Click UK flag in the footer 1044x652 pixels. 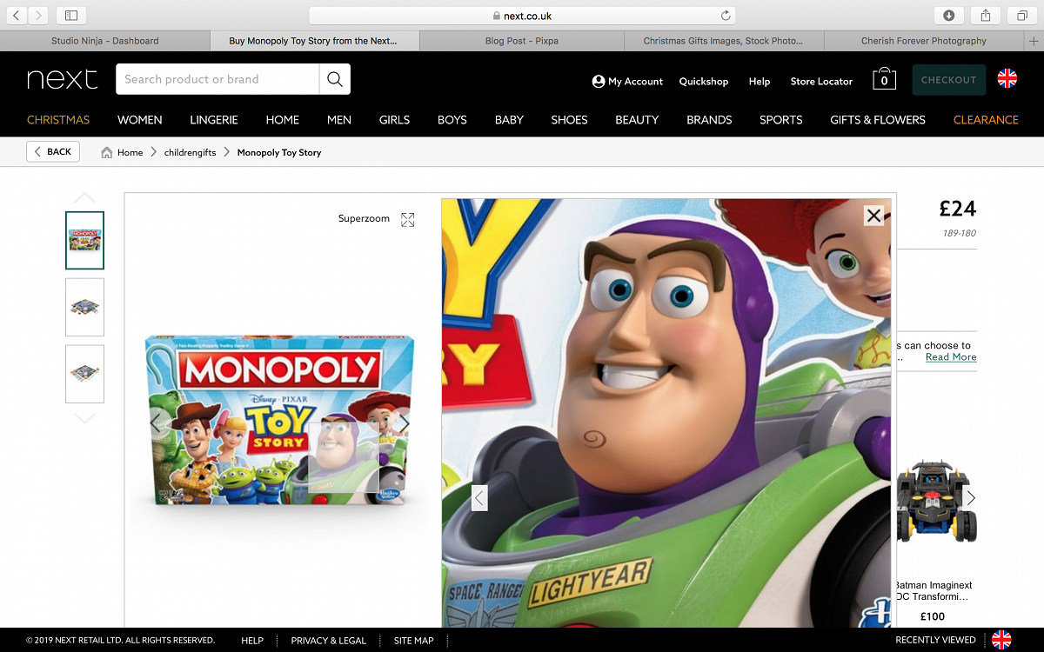(1002, 640)
